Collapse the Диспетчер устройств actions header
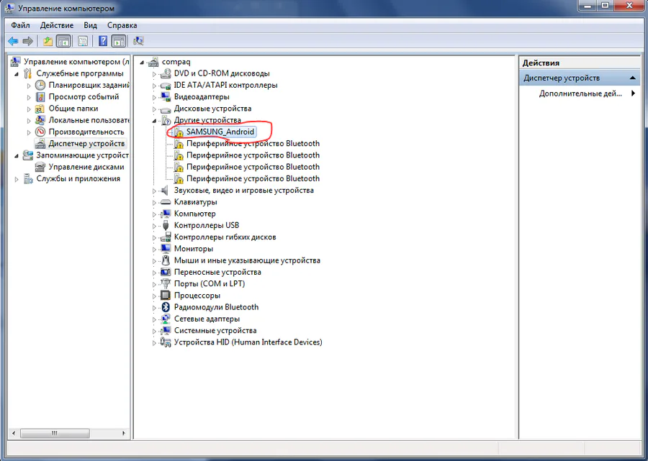The image size is (648, 461). click(x=632, y=78)
